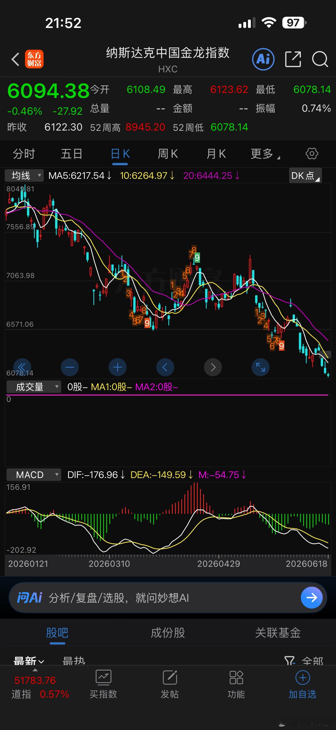Tap the back arrow icon
336x730 pixels.
16,59
